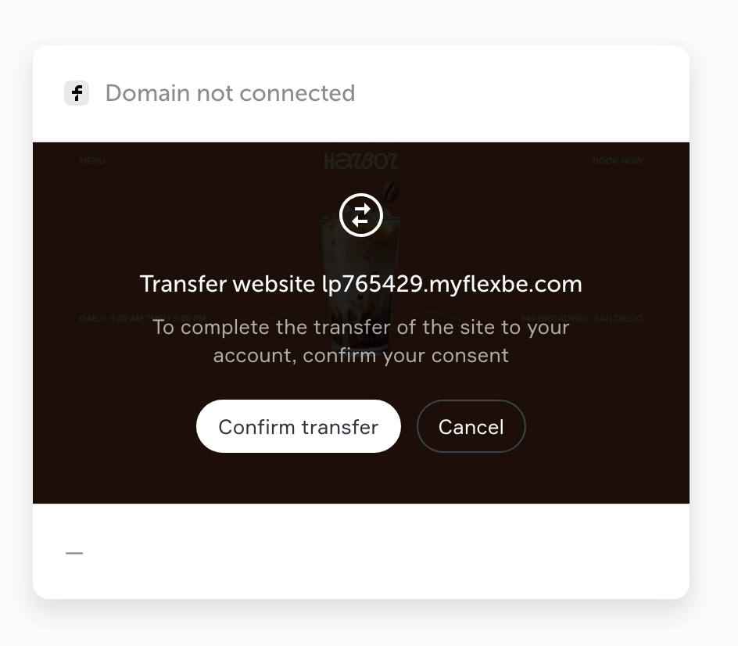The height and width of the screenshot is (646, 738).
Task: Click the lp765429.myflexbe.com domain name
Action: (452, 285)
